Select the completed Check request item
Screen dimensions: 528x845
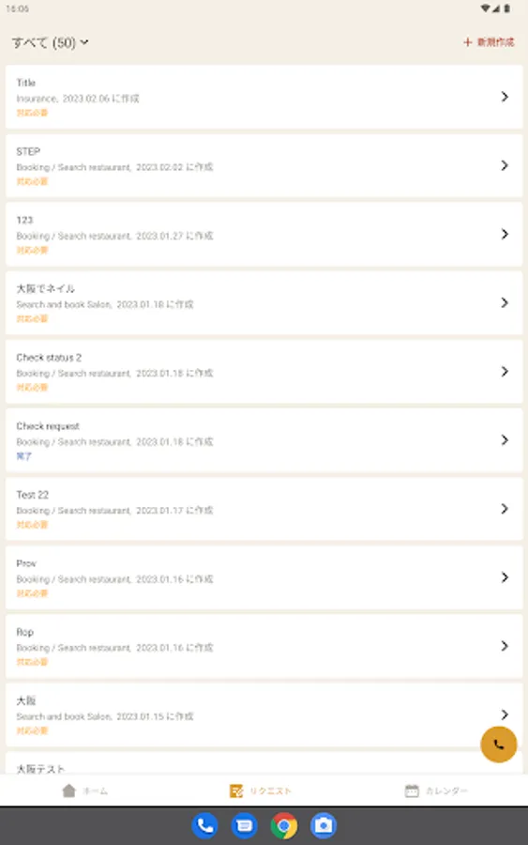click(264, 440)
